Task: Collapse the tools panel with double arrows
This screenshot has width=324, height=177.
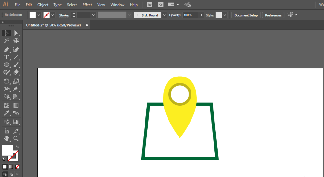Action: tap(3, 22)
